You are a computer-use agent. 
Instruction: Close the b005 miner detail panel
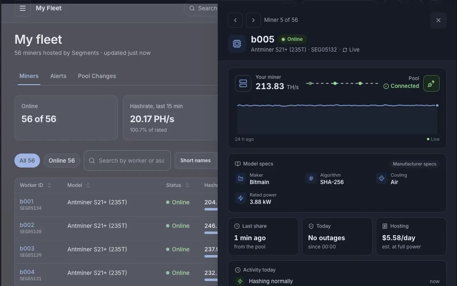(438, 20)
